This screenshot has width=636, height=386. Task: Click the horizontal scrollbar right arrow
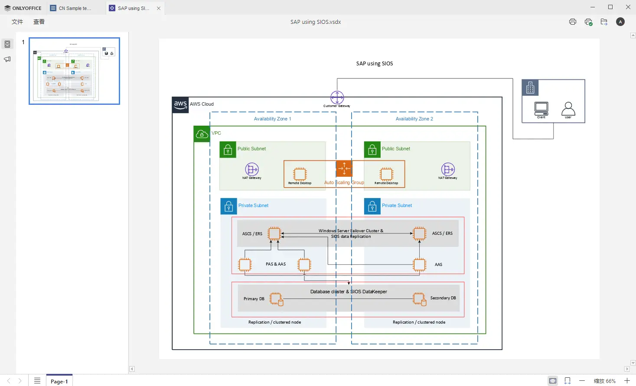(627, 369)
